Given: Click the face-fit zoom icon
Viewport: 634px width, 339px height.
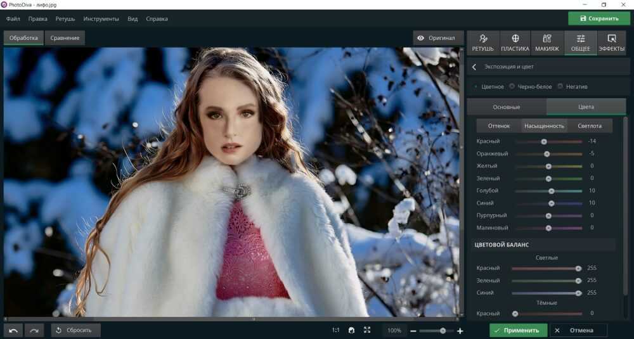Looking at the screenshot, I should point(352,330).
